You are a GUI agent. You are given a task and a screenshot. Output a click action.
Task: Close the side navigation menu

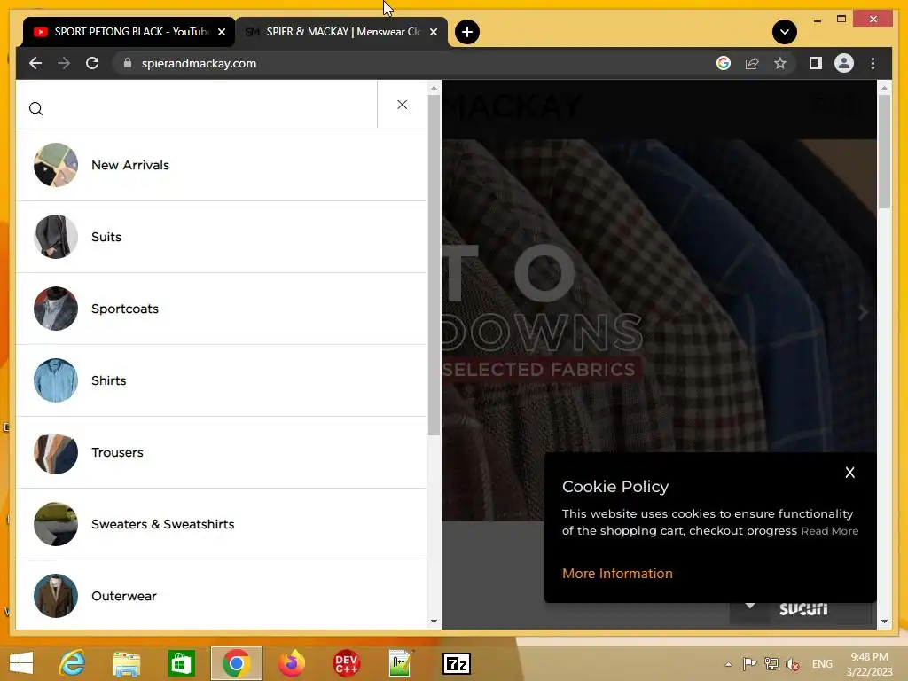pyautogui.click(x=402, y=105)
